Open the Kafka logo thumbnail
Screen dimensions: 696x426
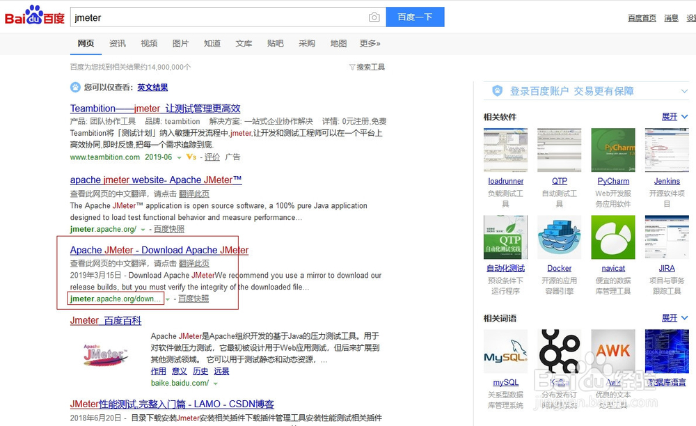click(x=560, y=351)
